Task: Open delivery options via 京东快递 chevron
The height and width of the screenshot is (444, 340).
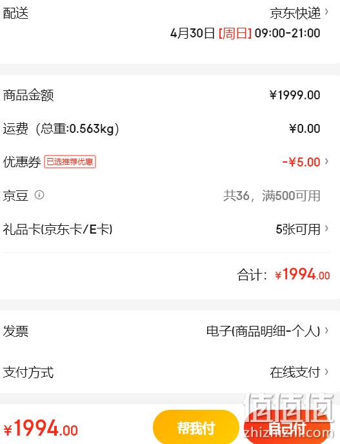Action: pyautogui.click(x=326, y=12)
